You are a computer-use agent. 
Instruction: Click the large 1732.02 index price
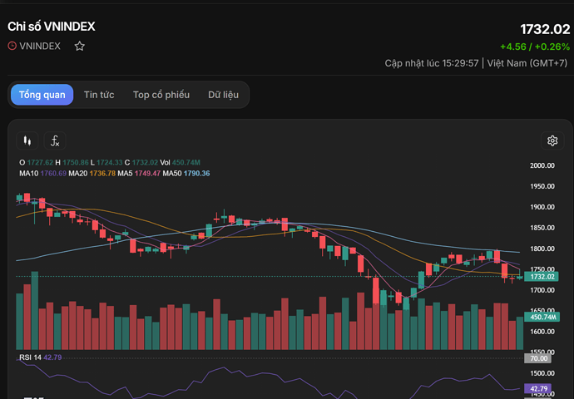point(545,29)
